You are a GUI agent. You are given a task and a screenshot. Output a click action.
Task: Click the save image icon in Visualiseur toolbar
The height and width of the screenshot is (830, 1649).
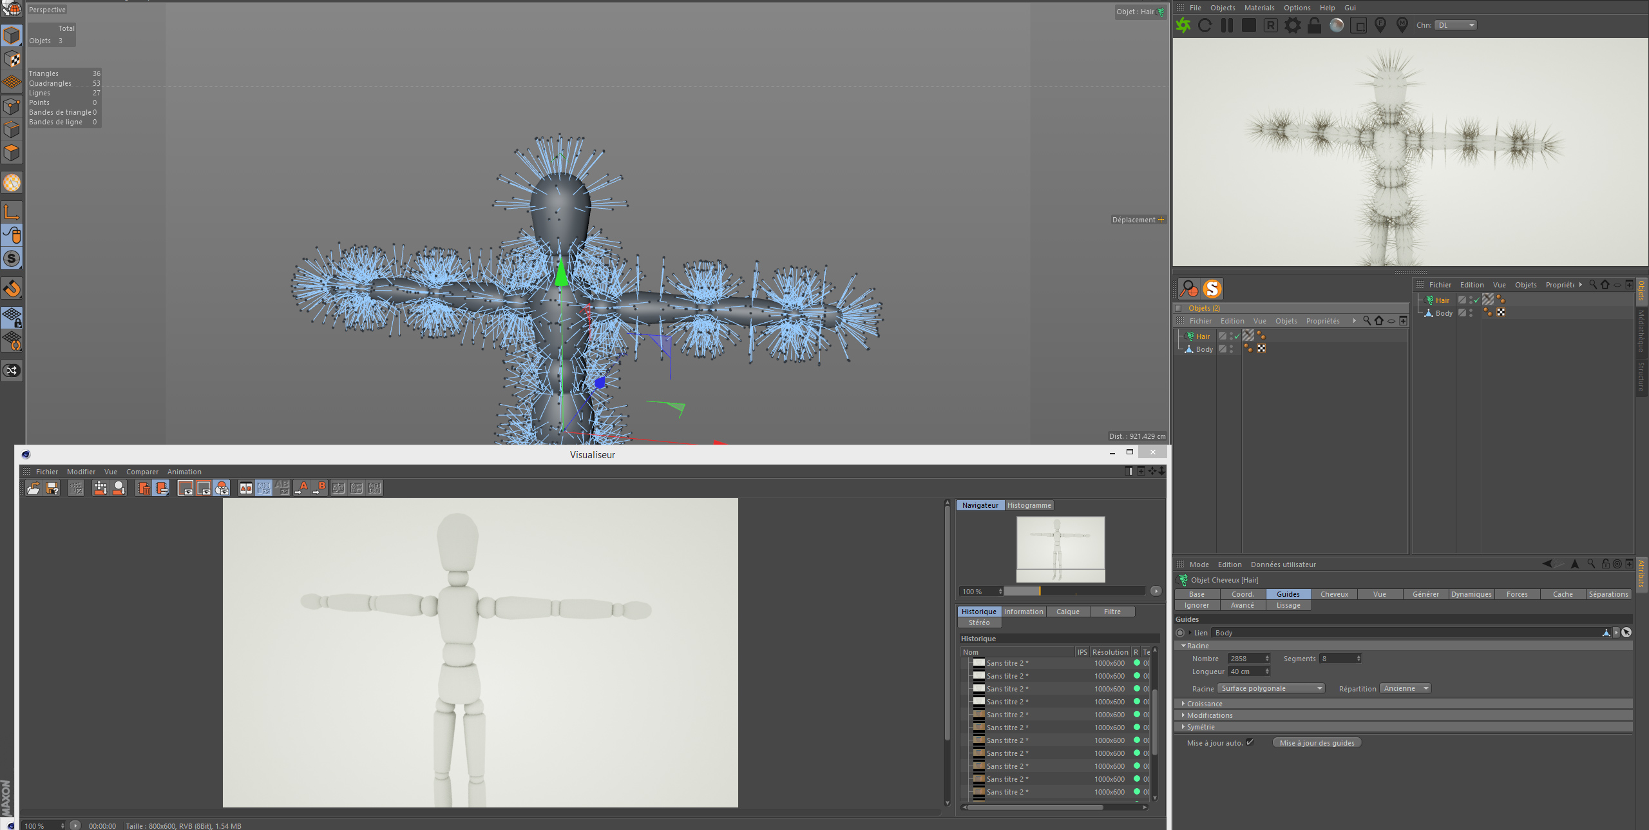tap(52, 488)
